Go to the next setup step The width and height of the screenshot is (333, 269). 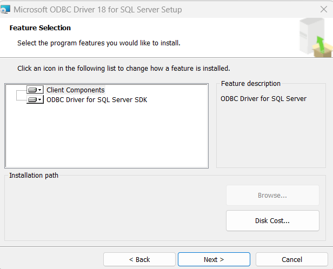(x=214, y=259)
